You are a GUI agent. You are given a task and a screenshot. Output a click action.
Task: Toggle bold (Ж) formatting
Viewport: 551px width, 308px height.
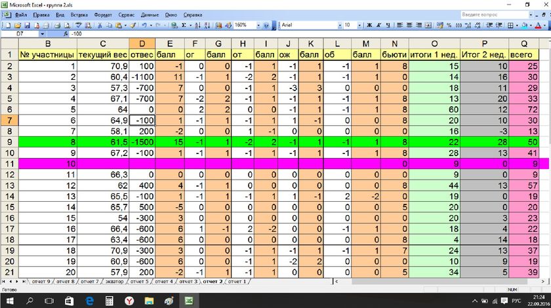[x=369, y=26]
